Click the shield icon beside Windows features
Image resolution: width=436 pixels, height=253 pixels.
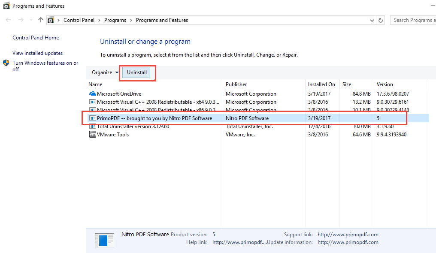pyautogui.click(x=6, y=63)
